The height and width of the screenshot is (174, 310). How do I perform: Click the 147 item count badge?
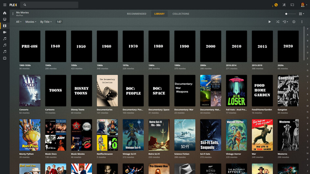(59, 22)
